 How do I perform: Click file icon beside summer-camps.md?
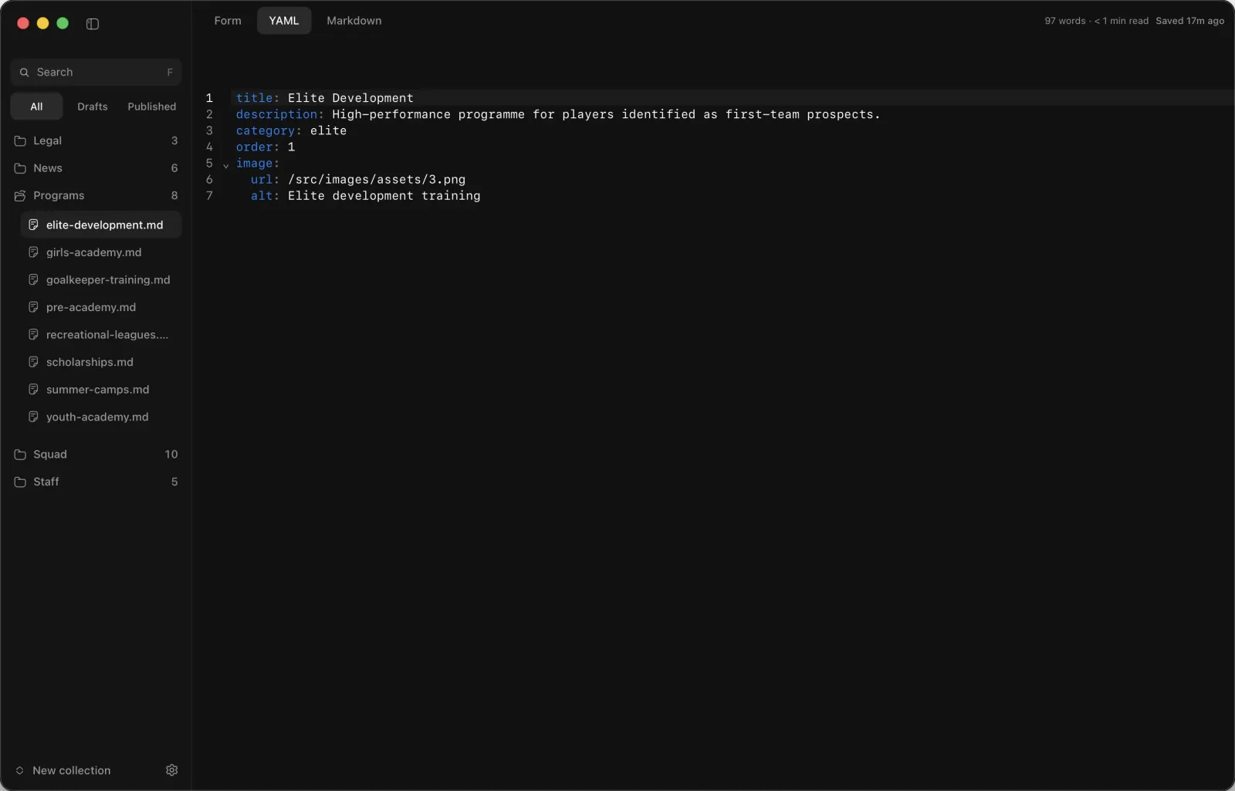[x=33, y=389]
